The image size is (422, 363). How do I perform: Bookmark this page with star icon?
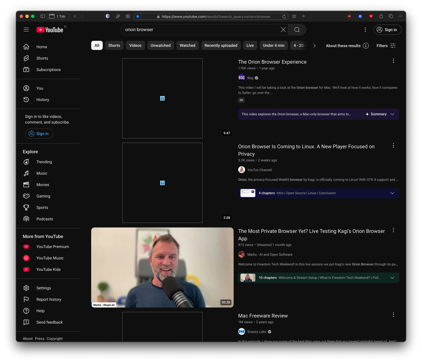click(294, 16)
